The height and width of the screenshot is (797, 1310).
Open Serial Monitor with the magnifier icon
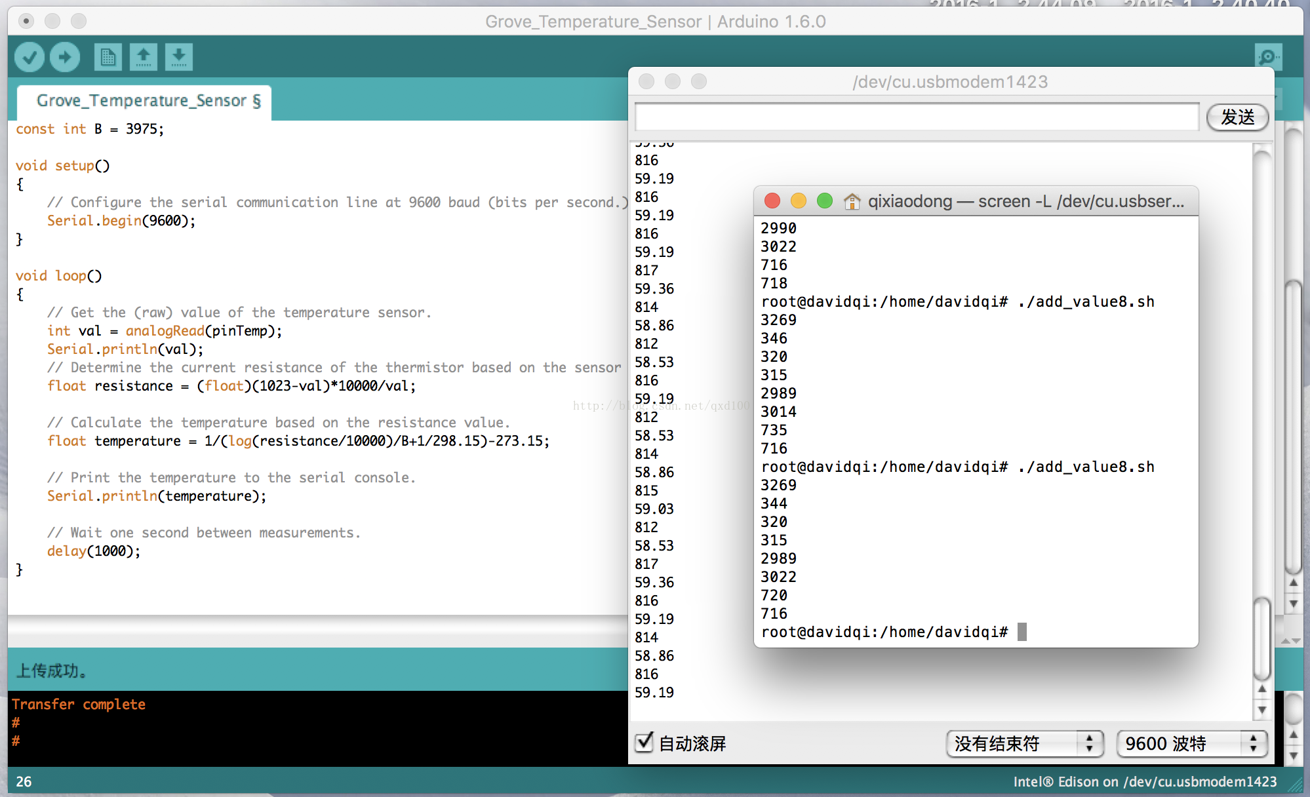1267,57
